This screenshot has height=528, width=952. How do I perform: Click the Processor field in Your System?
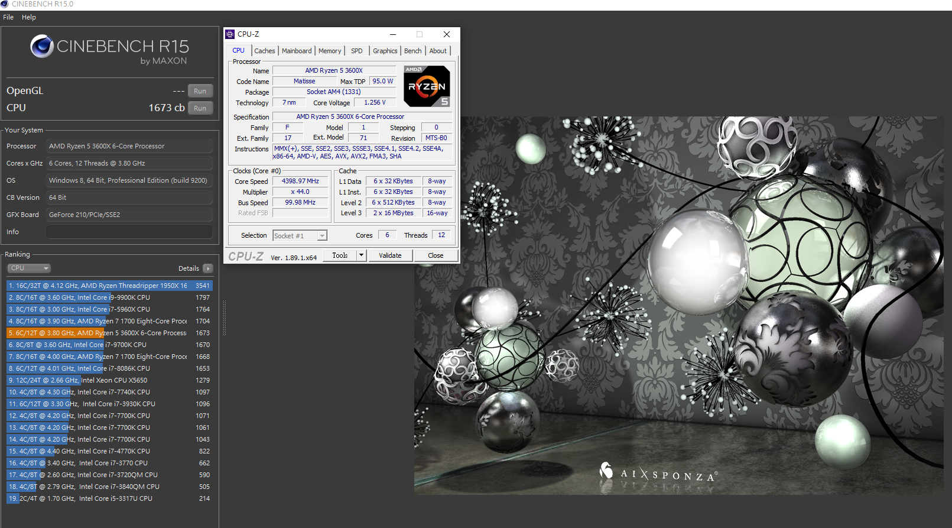tap(129, 146)
